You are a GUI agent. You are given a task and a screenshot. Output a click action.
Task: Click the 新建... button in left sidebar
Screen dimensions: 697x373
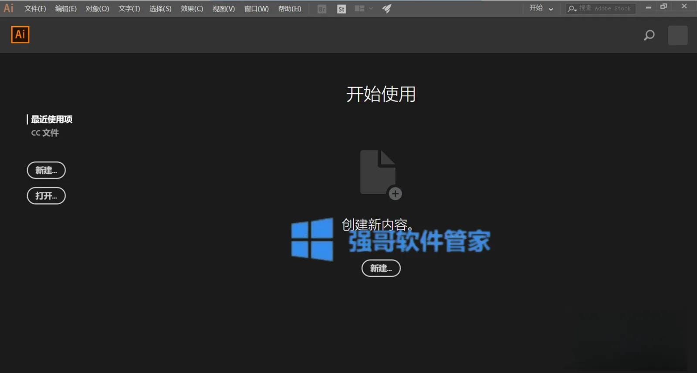click(x=46, y=170)
